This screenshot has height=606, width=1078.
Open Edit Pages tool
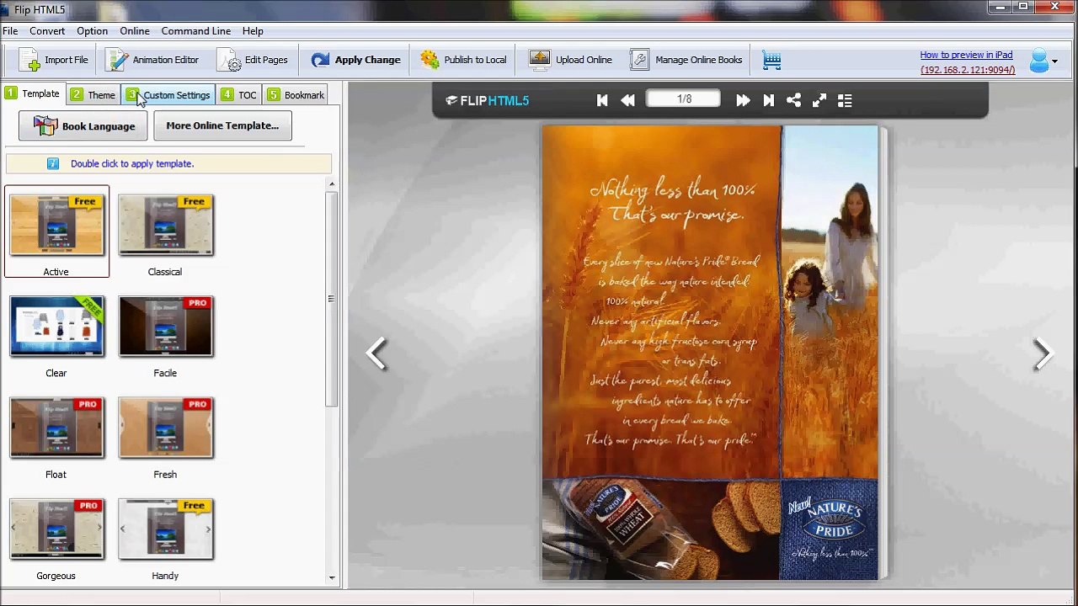coord(253,60)
